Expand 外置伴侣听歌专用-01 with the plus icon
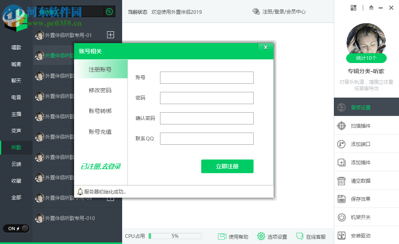 [110, 35]
